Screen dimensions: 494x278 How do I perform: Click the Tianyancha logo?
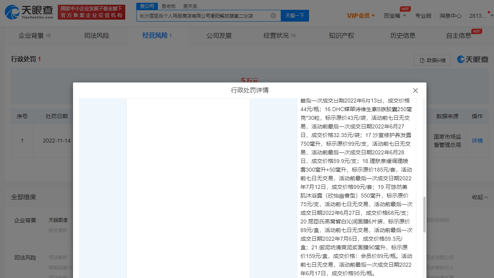(29, 13)
